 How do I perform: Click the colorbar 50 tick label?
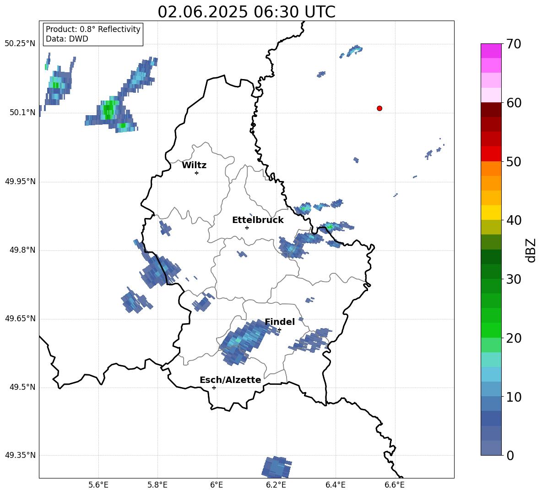point(514,161)
